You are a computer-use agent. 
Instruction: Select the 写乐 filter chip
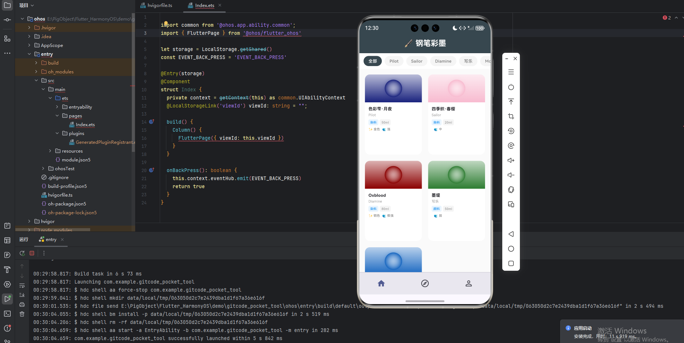point(468,61)
